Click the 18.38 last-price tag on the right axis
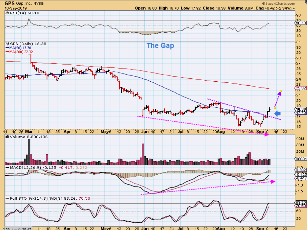The width and height of the screenshot is (307, 230). (300, 109)
